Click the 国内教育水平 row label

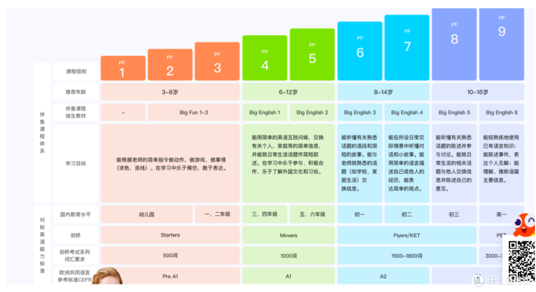click(76, 215)
